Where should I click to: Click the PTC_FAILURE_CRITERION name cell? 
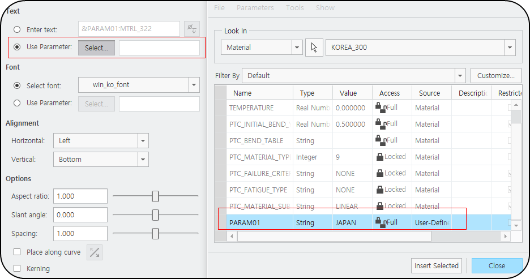coord(259,173)
